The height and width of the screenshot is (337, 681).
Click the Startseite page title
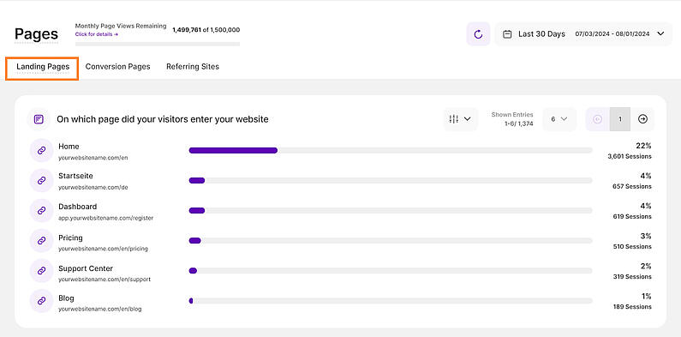(x=75, y=176)
